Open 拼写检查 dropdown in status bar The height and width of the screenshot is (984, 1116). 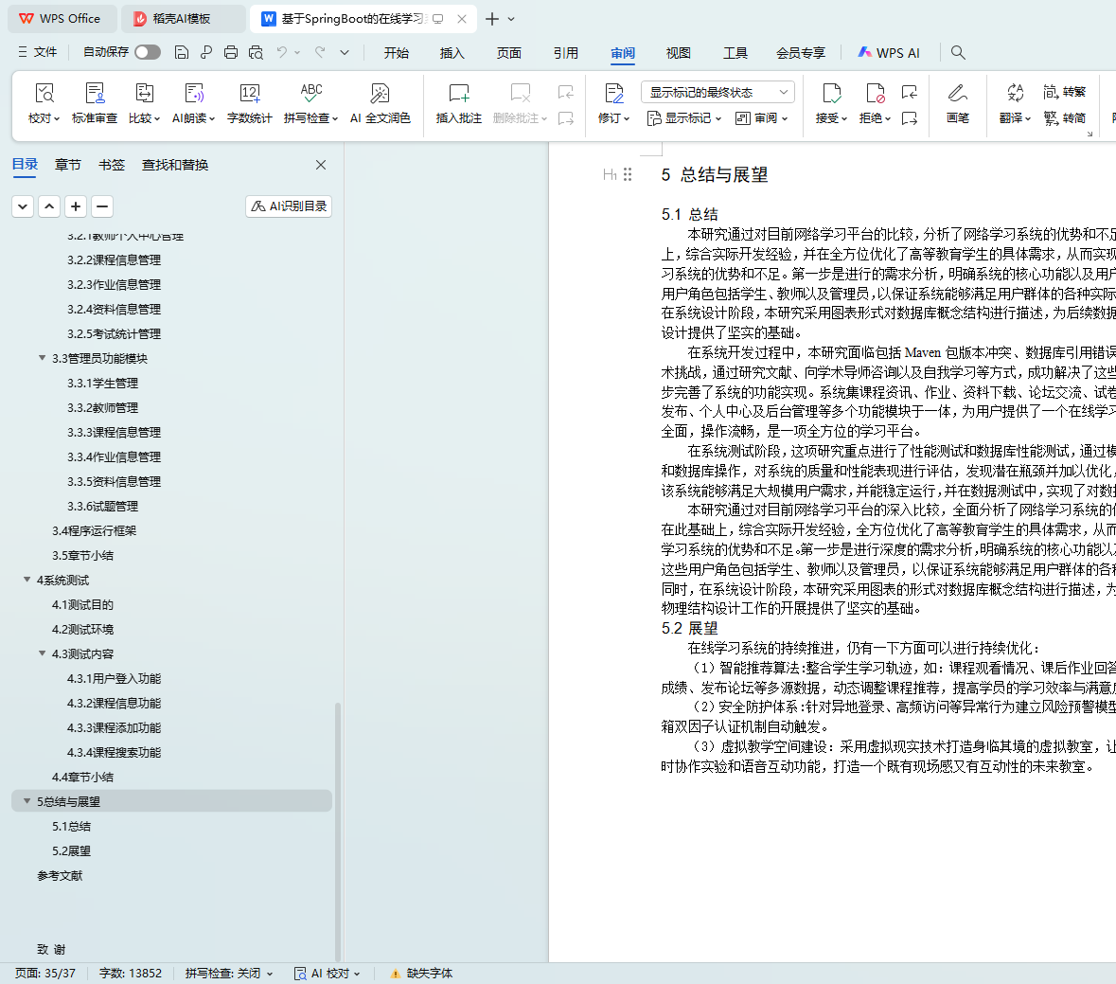(x=229, y=973)
